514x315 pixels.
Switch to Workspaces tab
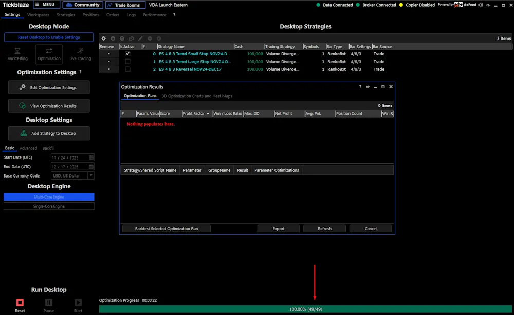click(x=39, y=15)
